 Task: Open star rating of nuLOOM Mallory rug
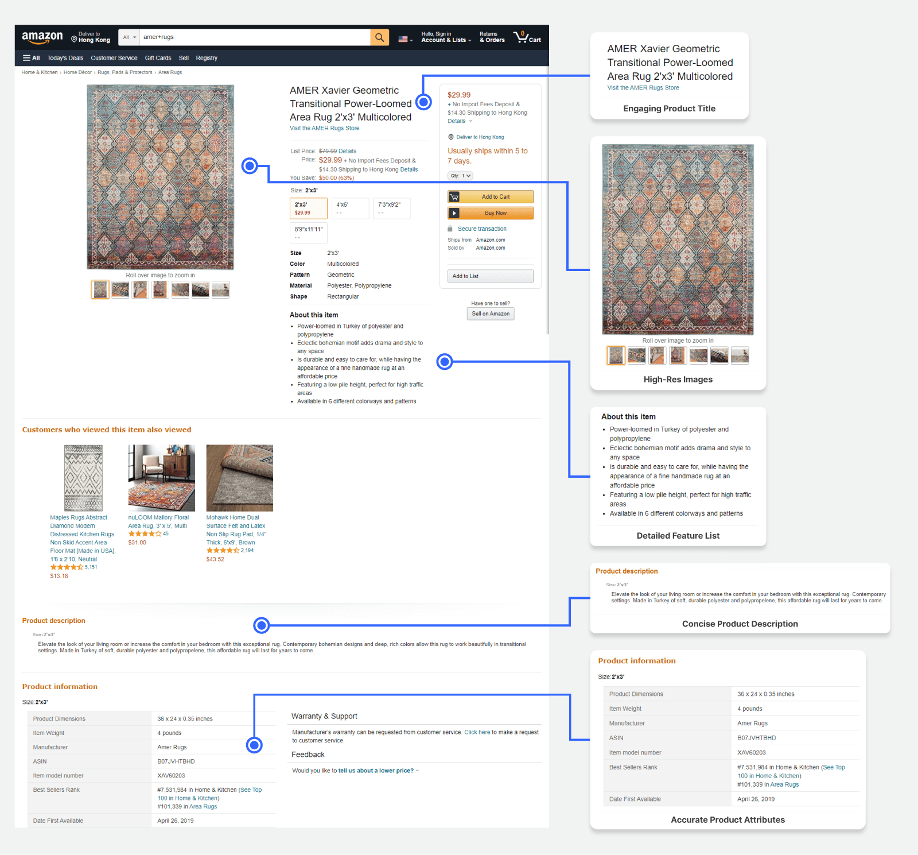pyautogui.click(x=145, y=534)
